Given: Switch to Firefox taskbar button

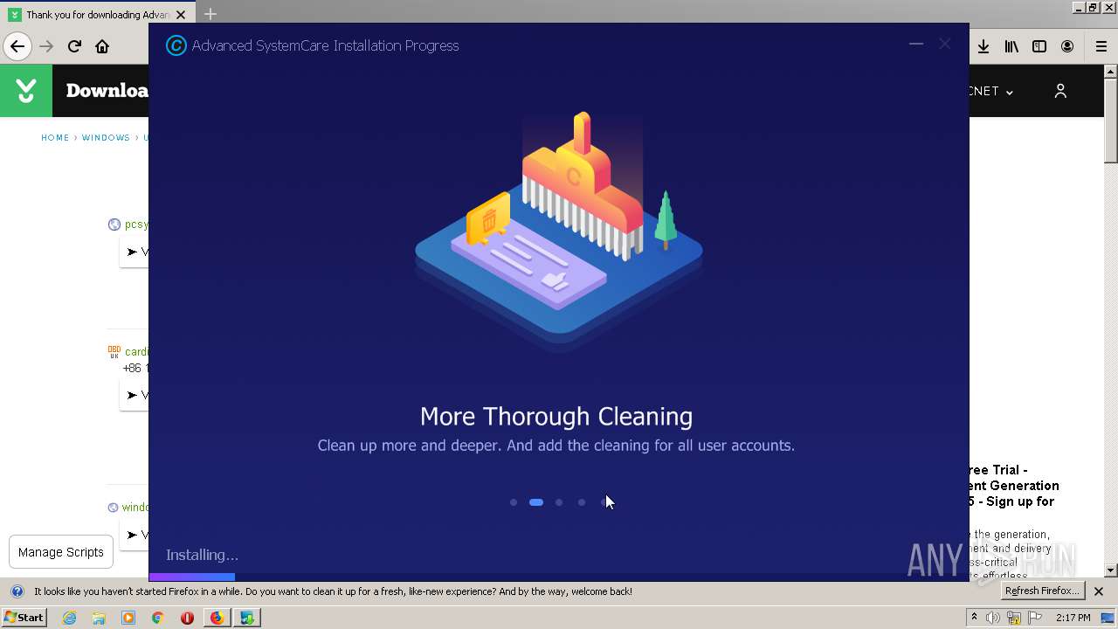Looking at the screenshot, I should [217, 618].
